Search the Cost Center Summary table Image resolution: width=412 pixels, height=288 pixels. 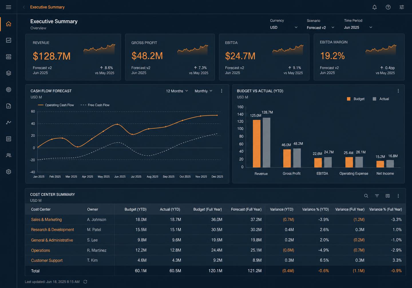[366, 196]
